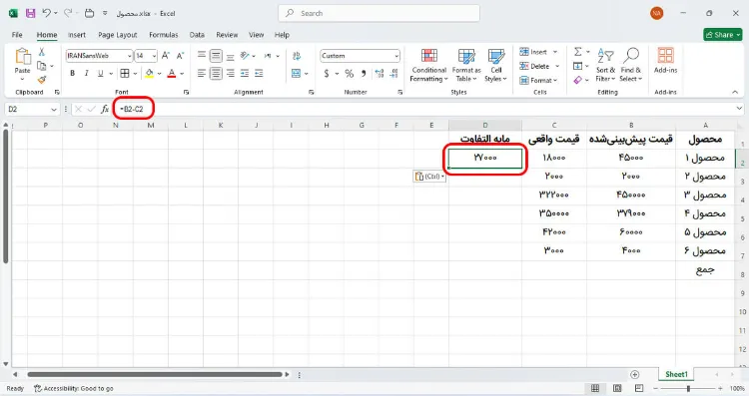Switch to the Review tab
749x396 pixels.
click(227, 35)
